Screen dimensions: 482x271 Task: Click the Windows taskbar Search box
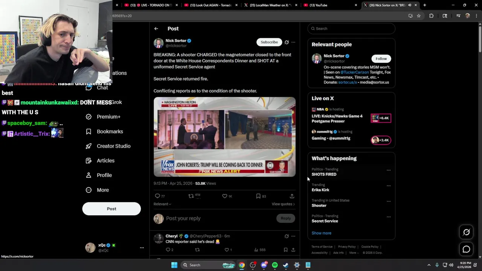pos(208,265)
